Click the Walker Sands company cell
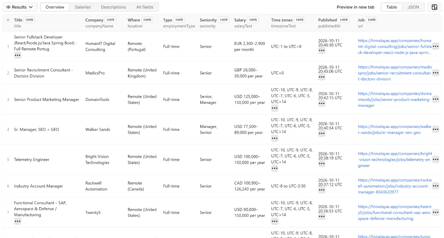Viewport: 444px width, 238px height. 98,129
